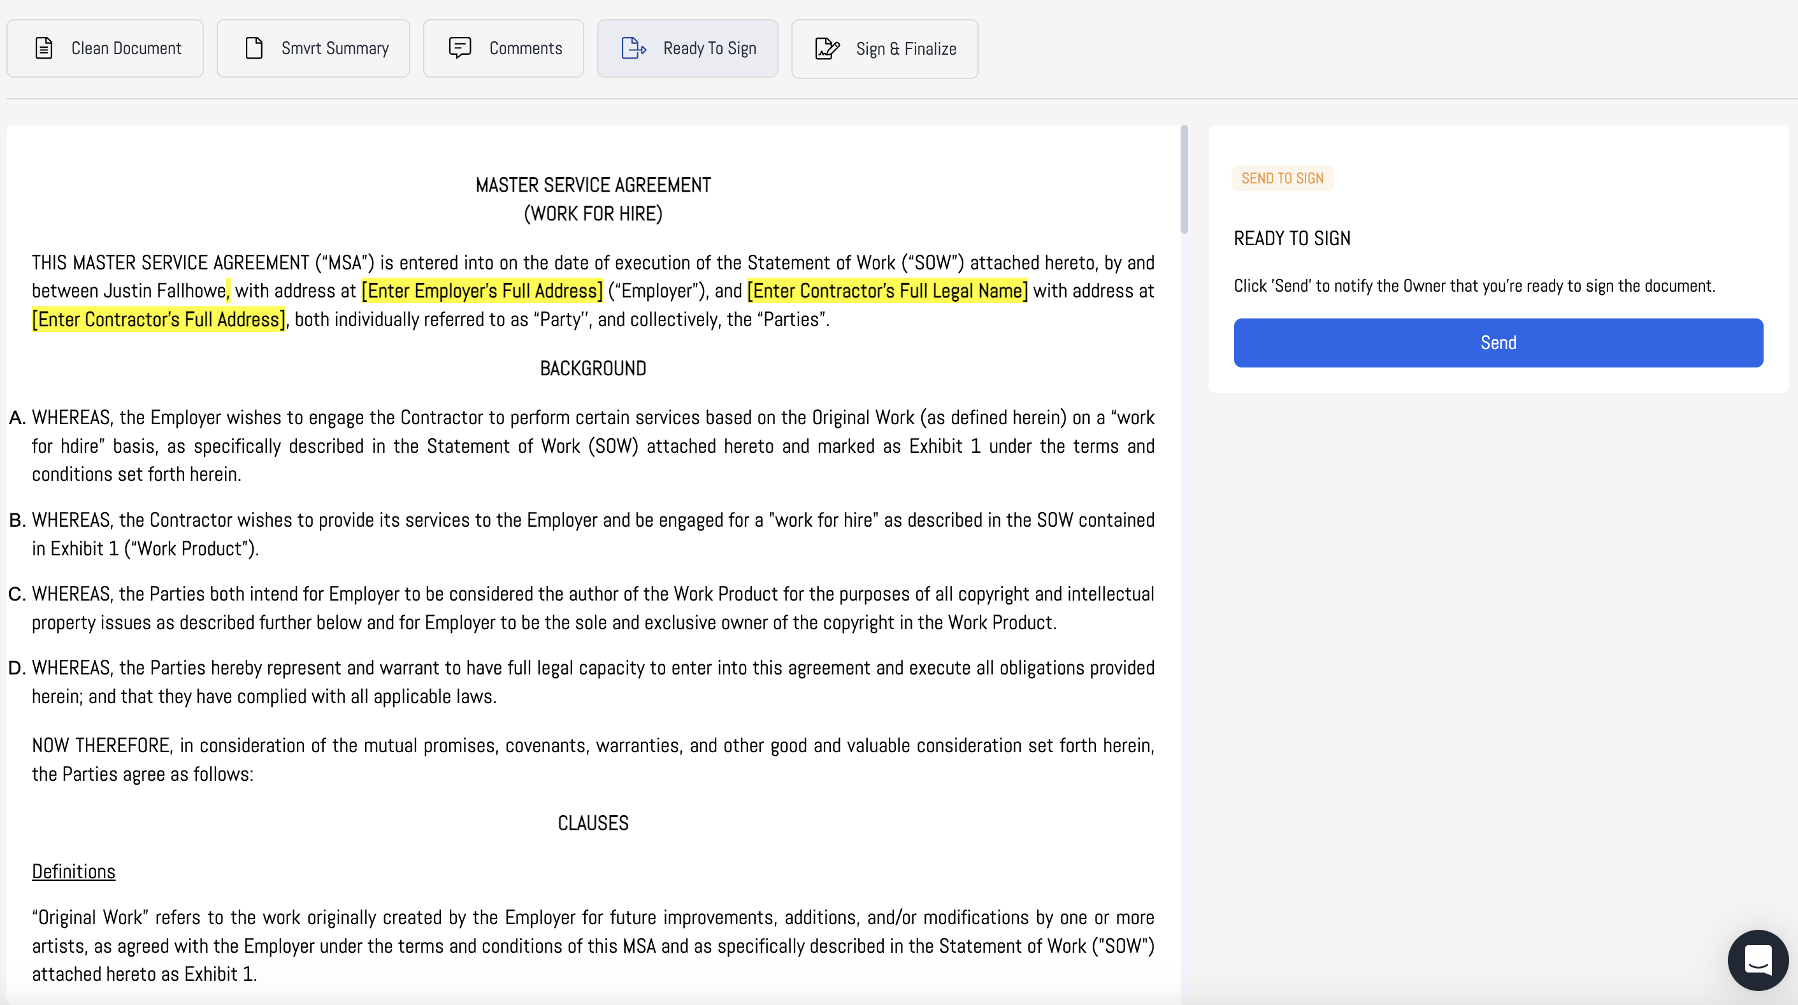Click the Enter Contractor's Full Address placeholder
This screenshot has width=1798, height=1005.
(159, 320)
